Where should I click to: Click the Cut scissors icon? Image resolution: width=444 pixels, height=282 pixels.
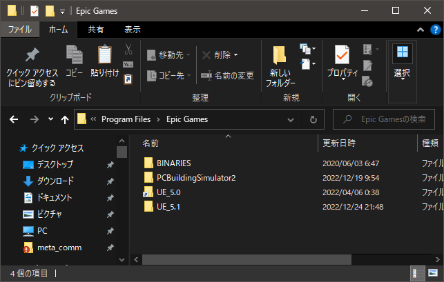tap(128, 50)
